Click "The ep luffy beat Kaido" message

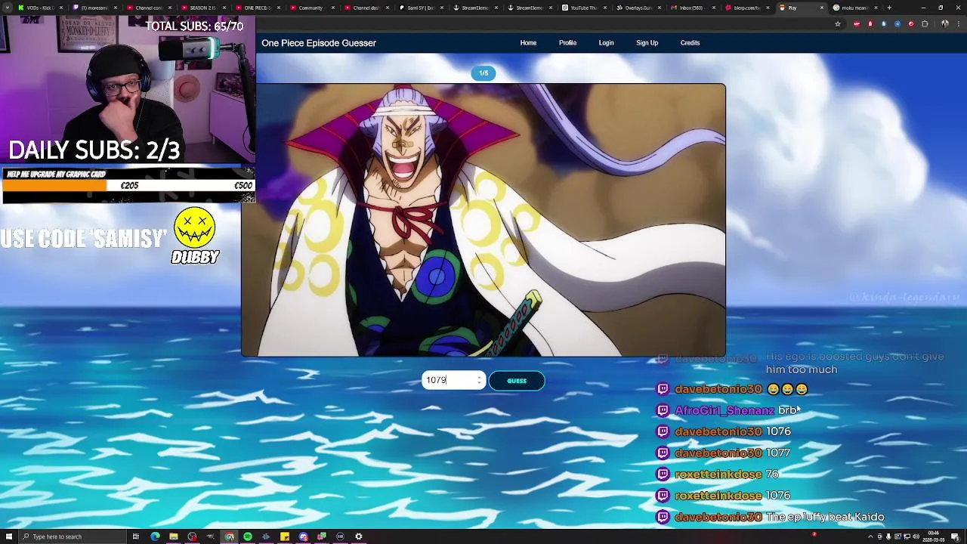tap(825, 517)
